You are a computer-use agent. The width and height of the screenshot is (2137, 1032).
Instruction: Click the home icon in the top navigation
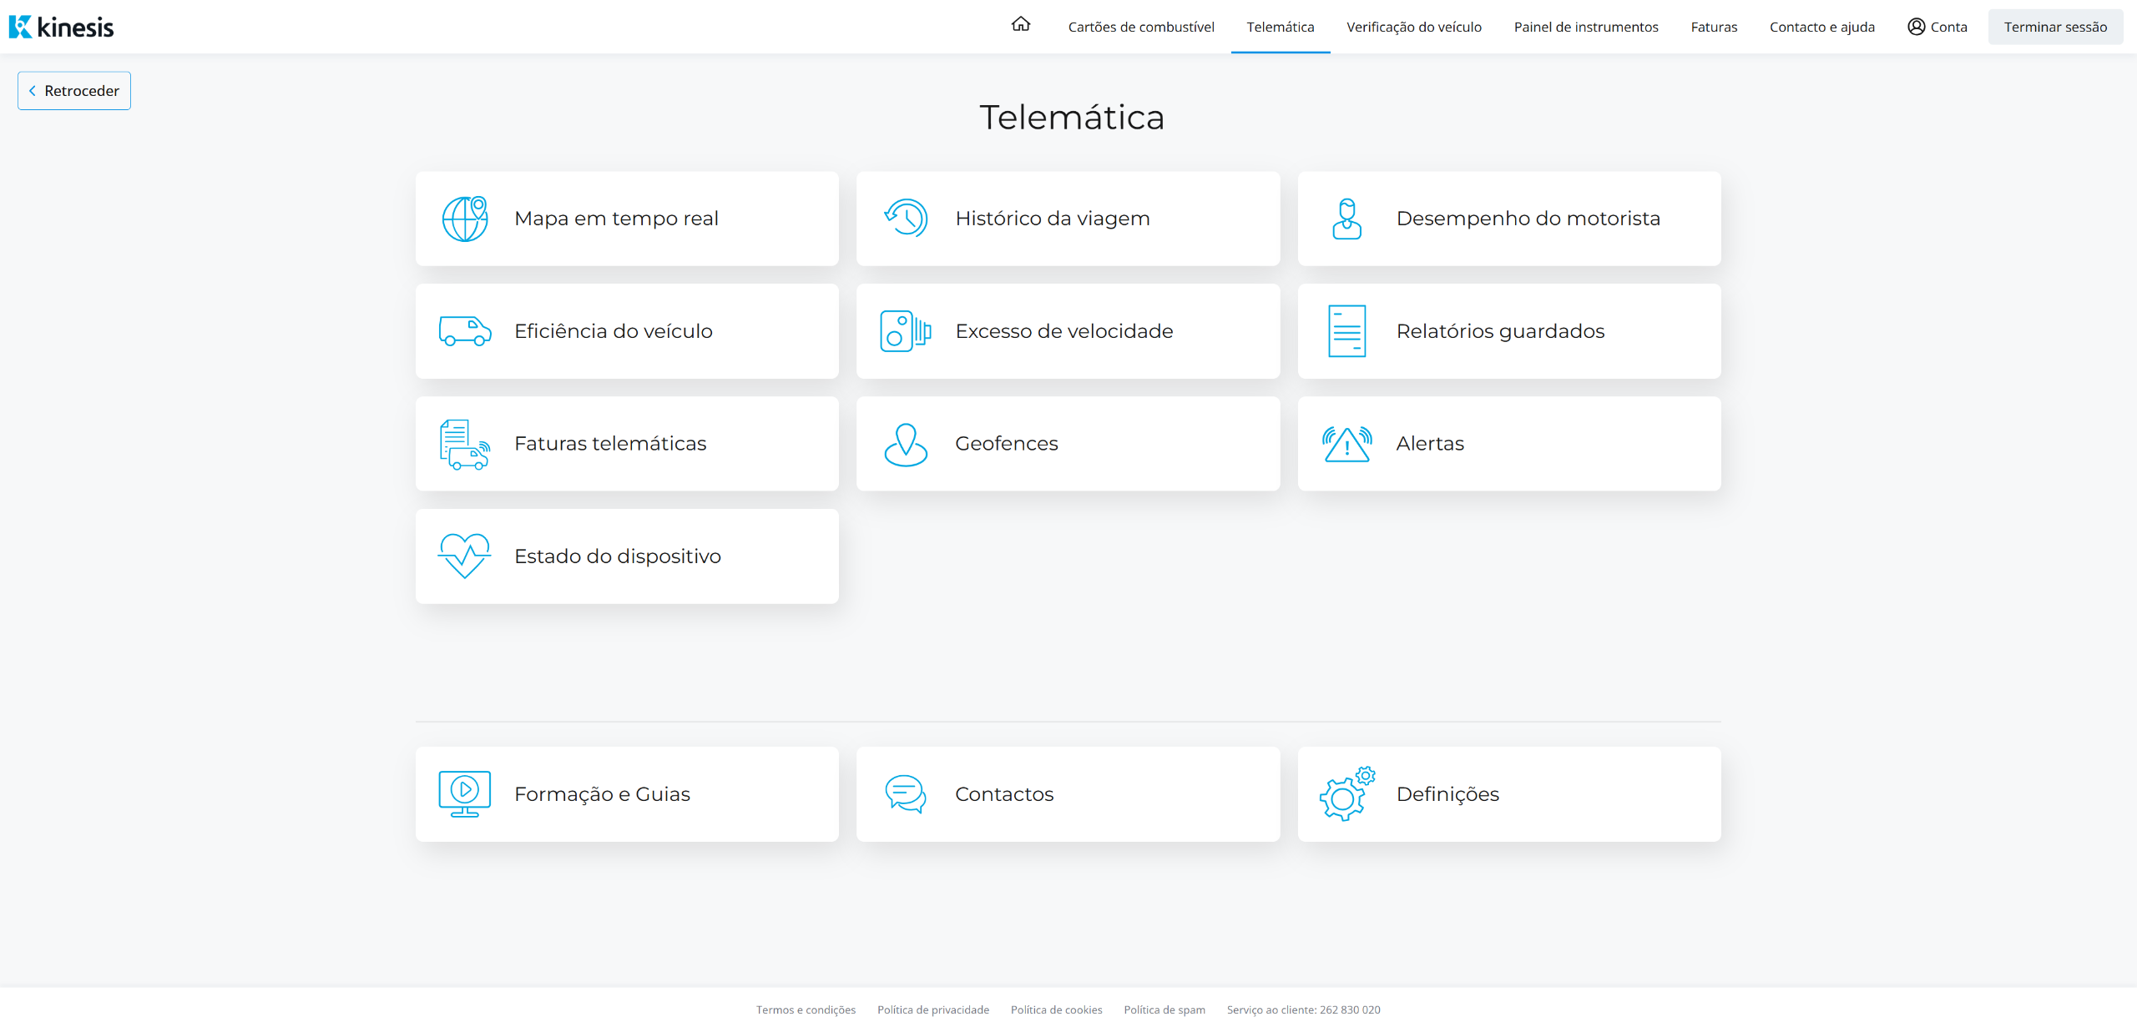[1020, 25]
